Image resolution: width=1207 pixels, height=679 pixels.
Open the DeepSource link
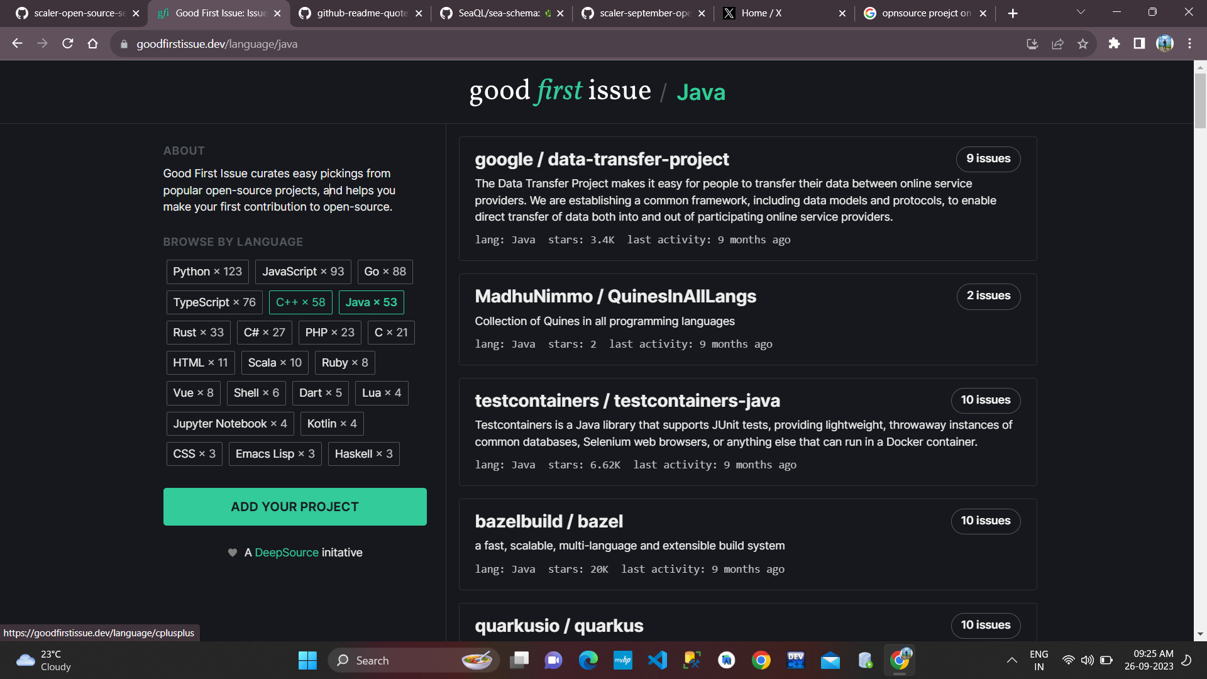(287, 552)
